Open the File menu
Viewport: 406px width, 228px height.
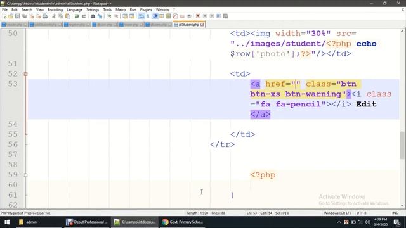point(4,10)
